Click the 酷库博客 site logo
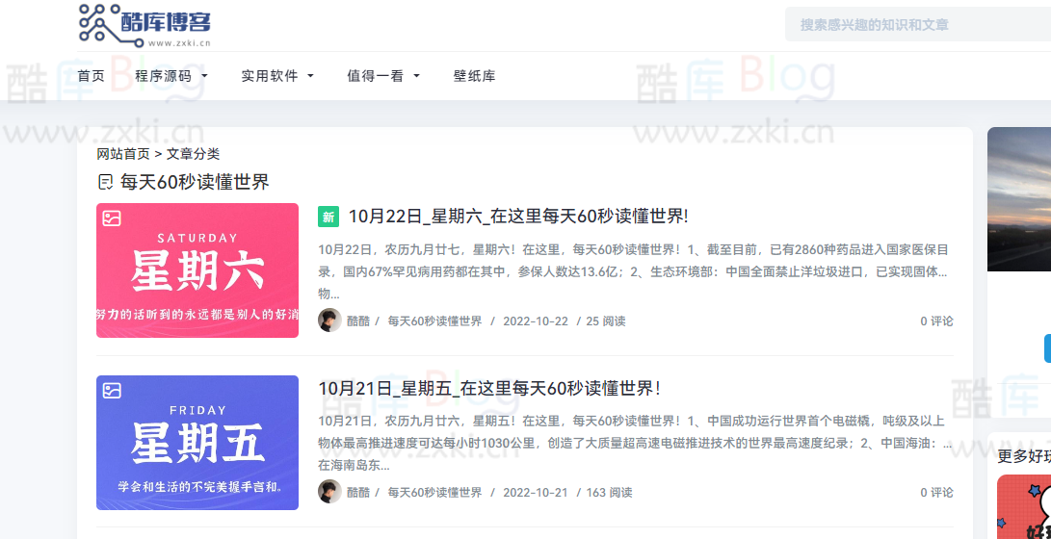Viewport: 1051px width, 539px height. 145,25
